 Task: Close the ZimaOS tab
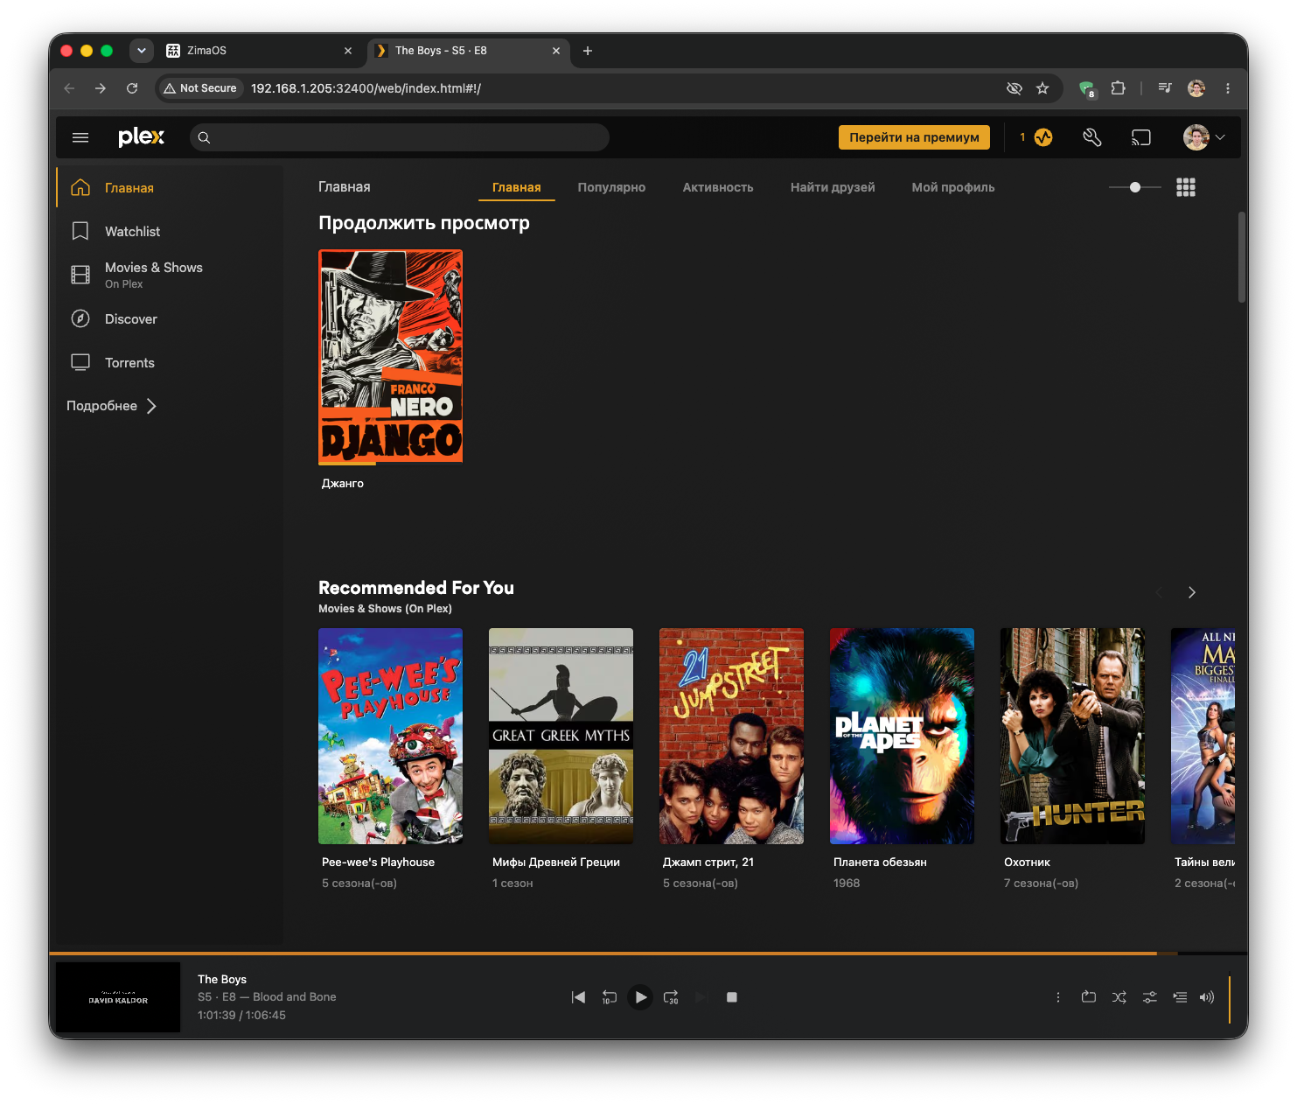[x=348, y=51]
